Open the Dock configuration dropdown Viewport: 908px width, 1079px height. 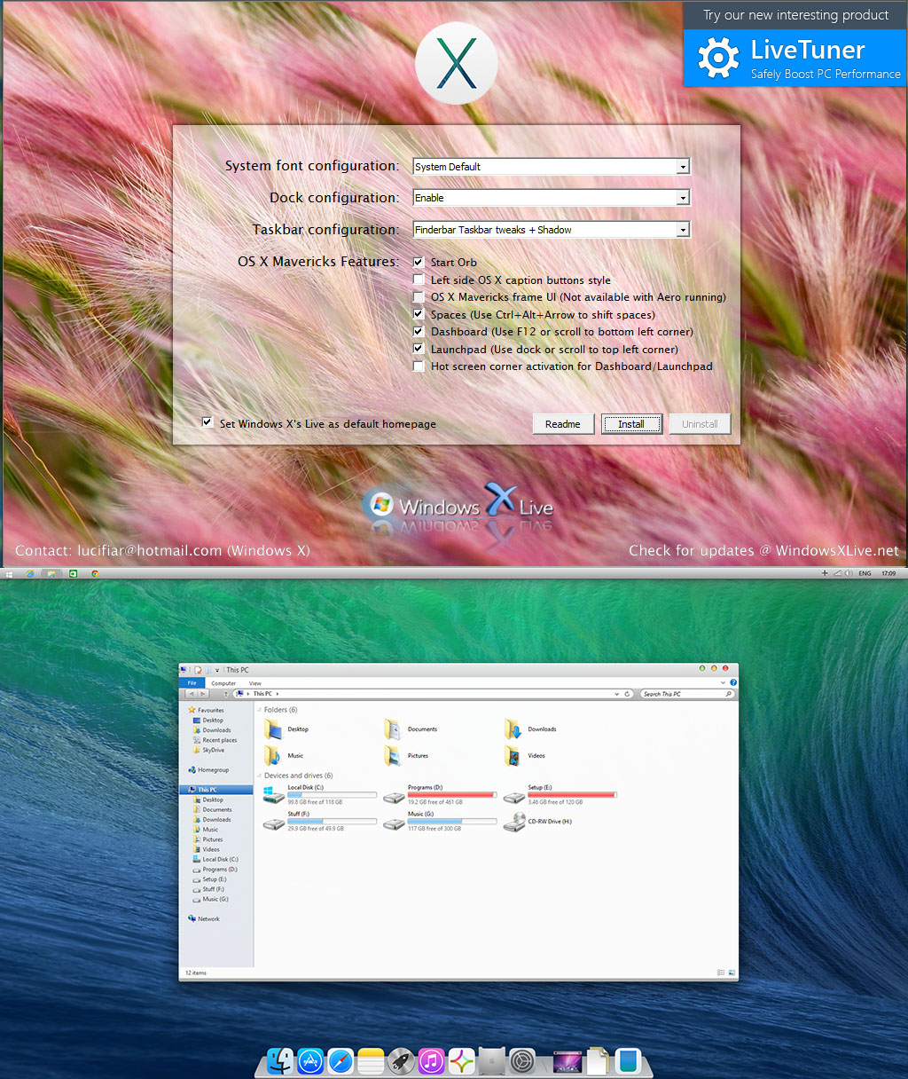(682, 197)
